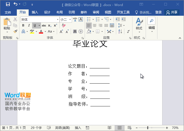The width and height of the screenshot is (184, 131).
Task: Apply red font color
Action: click(41, 31)
